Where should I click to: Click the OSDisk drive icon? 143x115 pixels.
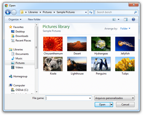pos(13,90)
